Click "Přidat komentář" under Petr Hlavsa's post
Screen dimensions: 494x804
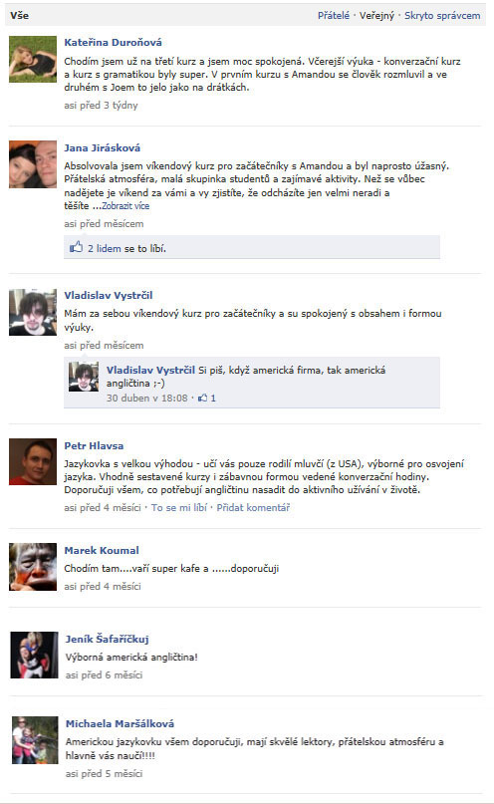(253, 508)
